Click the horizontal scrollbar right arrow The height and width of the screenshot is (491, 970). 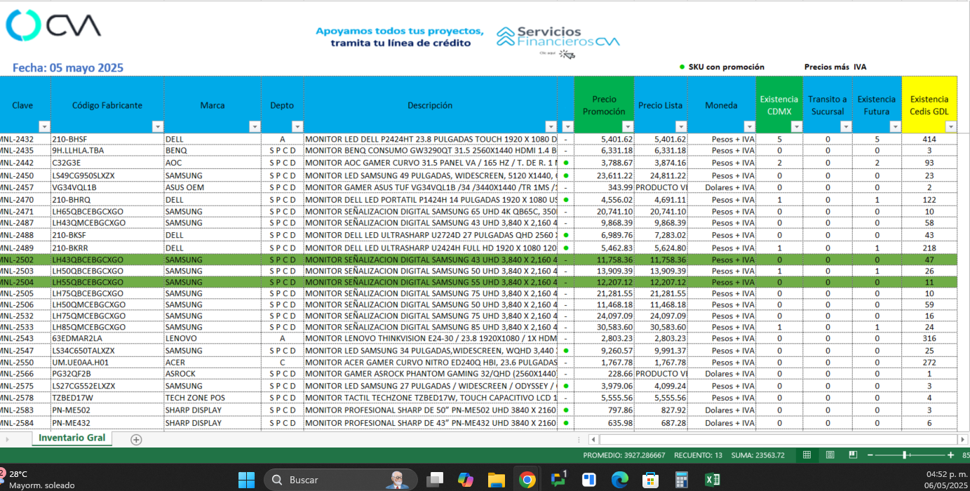pyautogui.click(x=962, y=439)
